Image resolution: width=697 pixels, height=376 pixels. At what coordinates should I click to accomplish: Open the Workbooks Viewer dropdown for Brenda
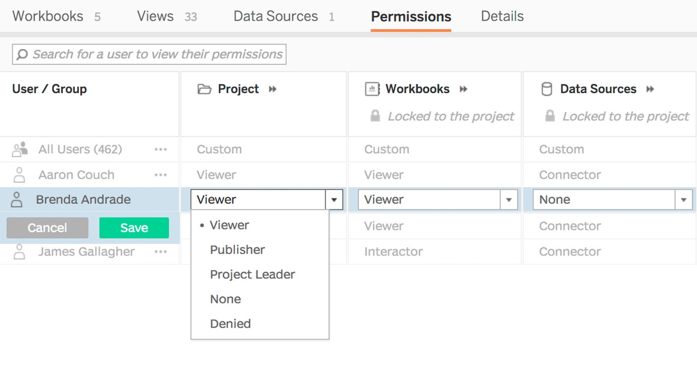(x=509, y=199)
